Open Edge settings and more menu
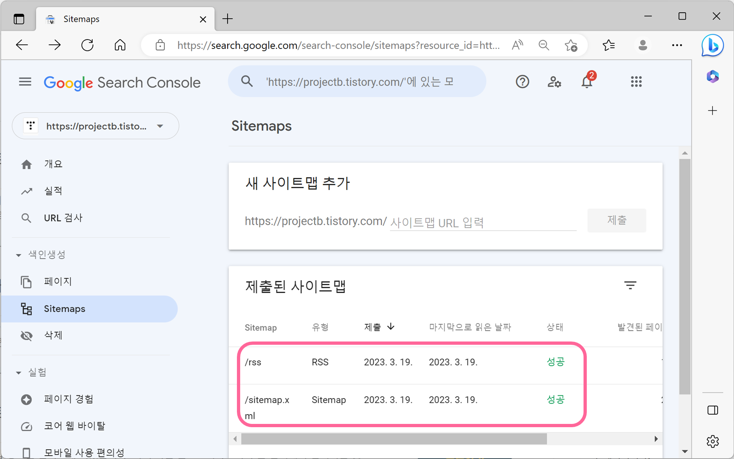Screen dimensions: 734x459 [677, 45]
